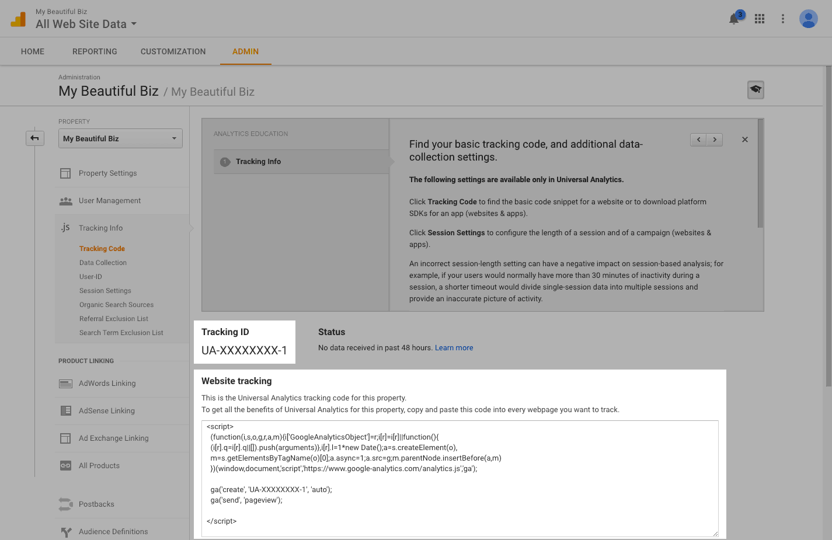Click the Ad Exchange Linking icon

pos(65,438)
